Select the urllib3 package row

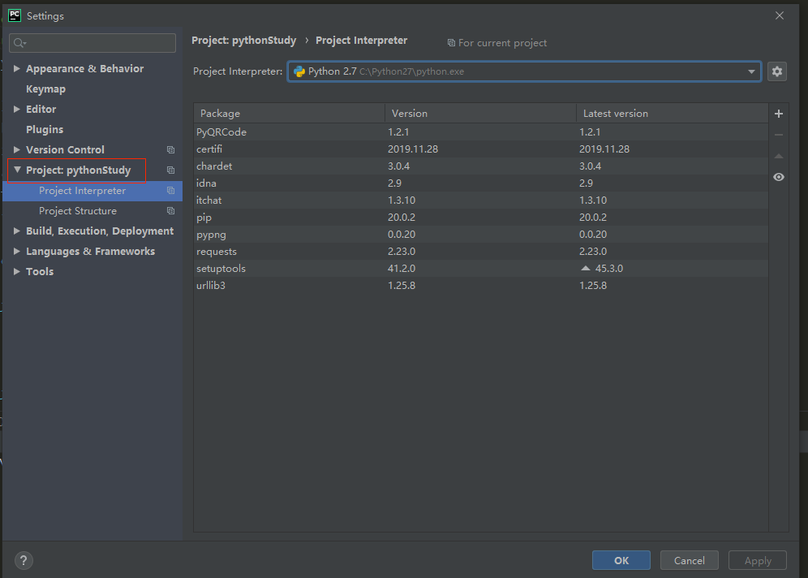[481, 285]
